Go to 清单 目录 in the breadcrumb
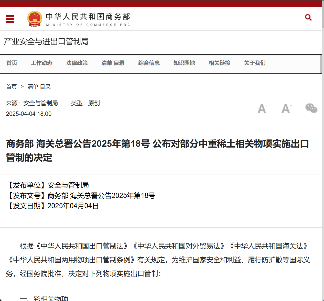Viewport: 324px width, 301px height. click(x=39, y=87)
